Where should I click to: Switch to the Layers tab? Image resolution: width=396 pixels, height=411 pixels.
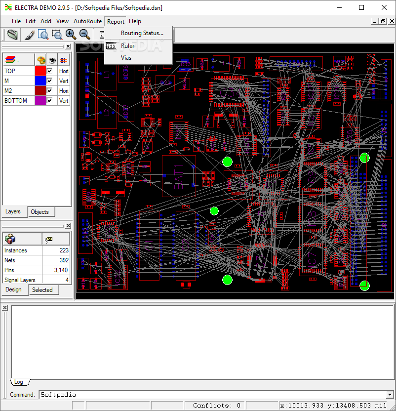[x=13, y=211]
